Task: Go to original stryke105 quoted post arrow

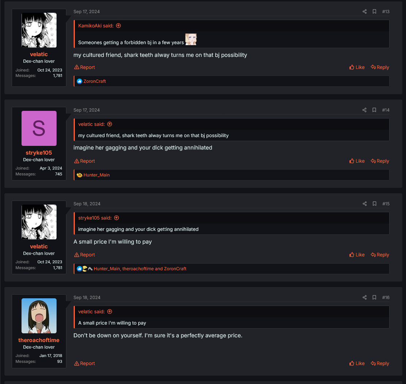Action: tap(116, 218)
